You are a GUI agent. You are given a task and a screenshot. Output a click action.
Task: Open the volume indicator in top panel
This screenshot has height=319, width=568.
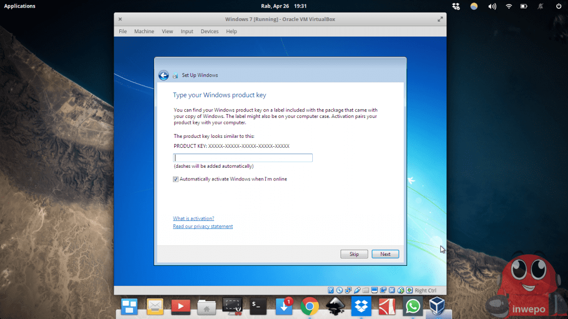[491, 6]
